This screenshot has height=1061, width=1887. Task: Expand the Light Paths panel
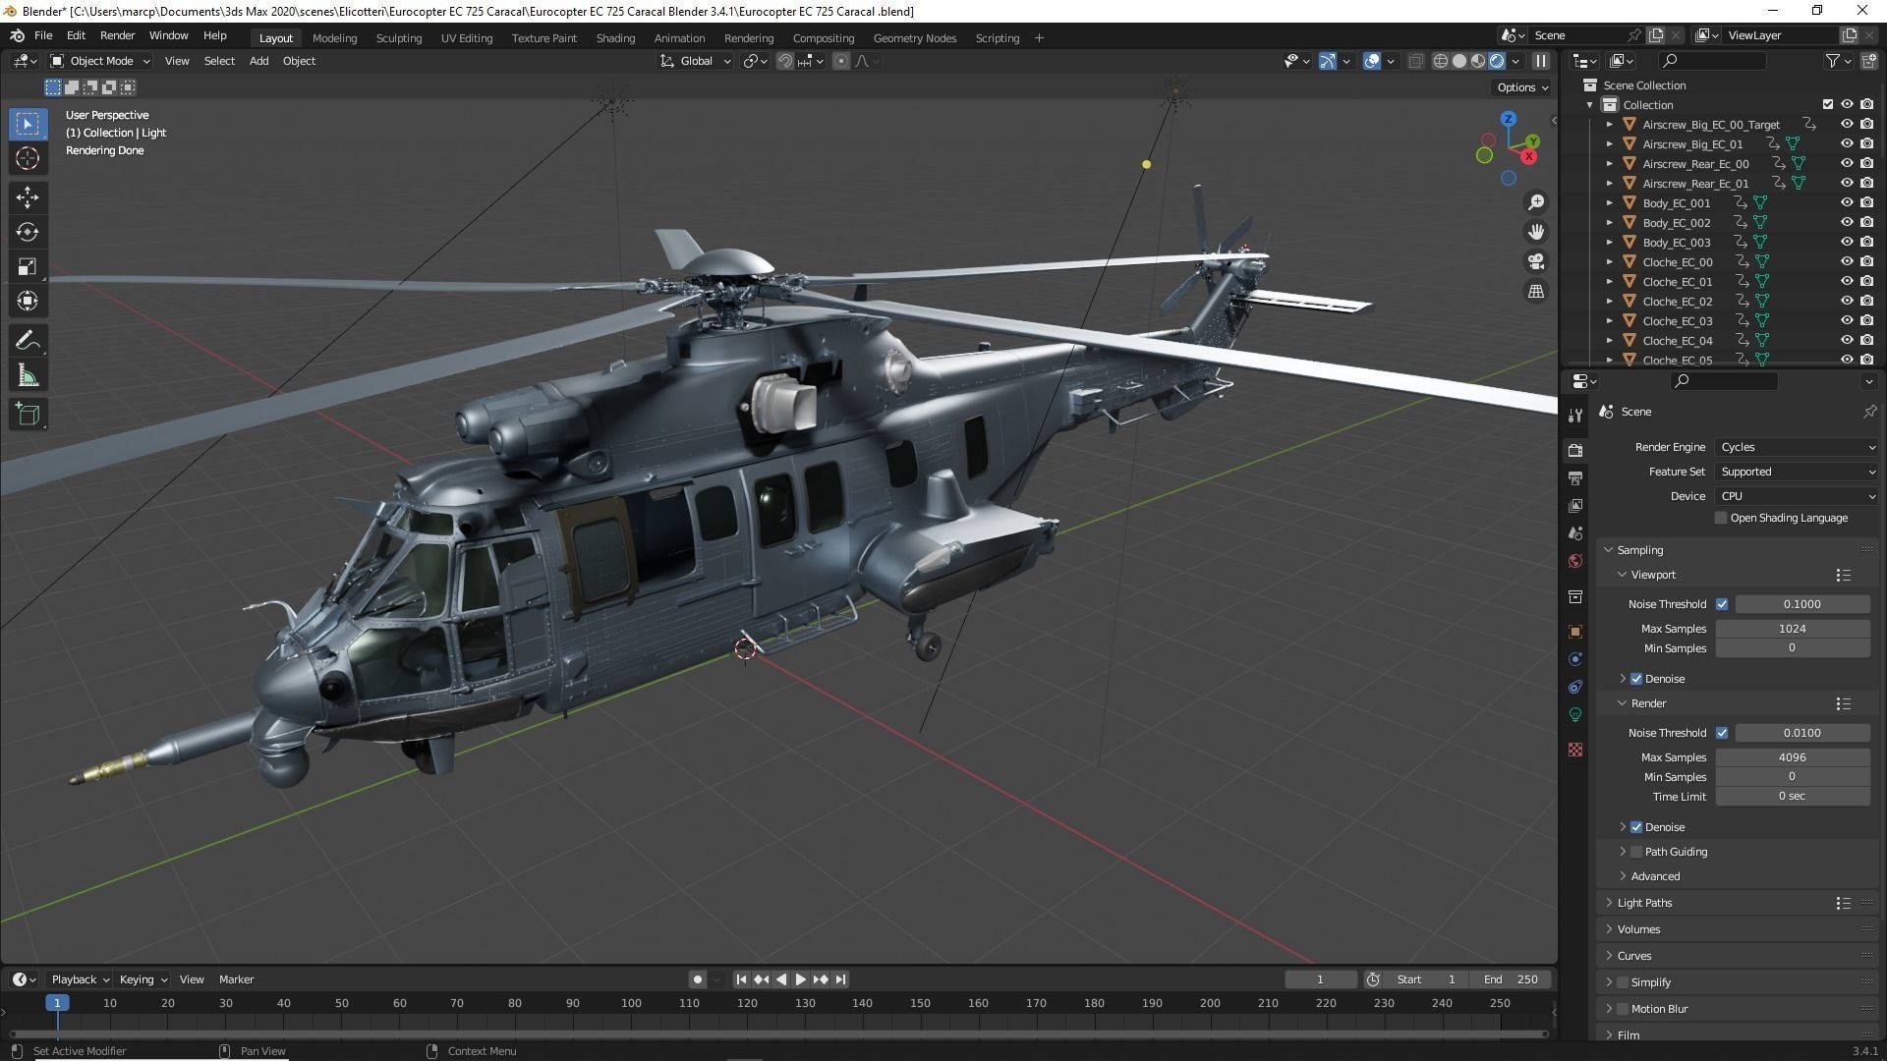[1644, 903]
